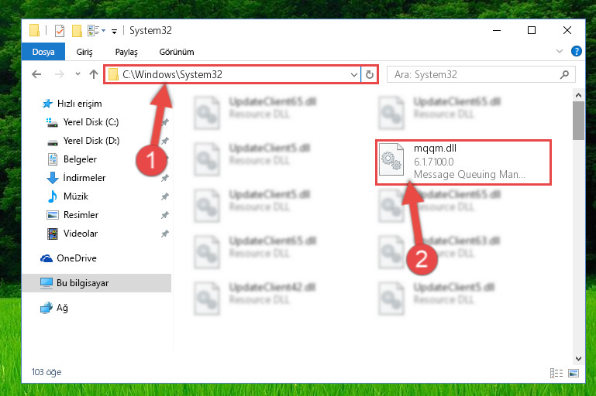Unpin Müzik from quick access
Image resolution: width=596 pixels, height=396 pixels.
[x=164, y=196]
